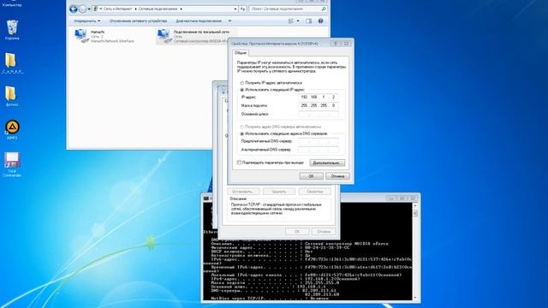The width and height of the screenshot is (548, 308).
Task: Open the AIMP3 desktop icon
Action: (x=12, y=129)
